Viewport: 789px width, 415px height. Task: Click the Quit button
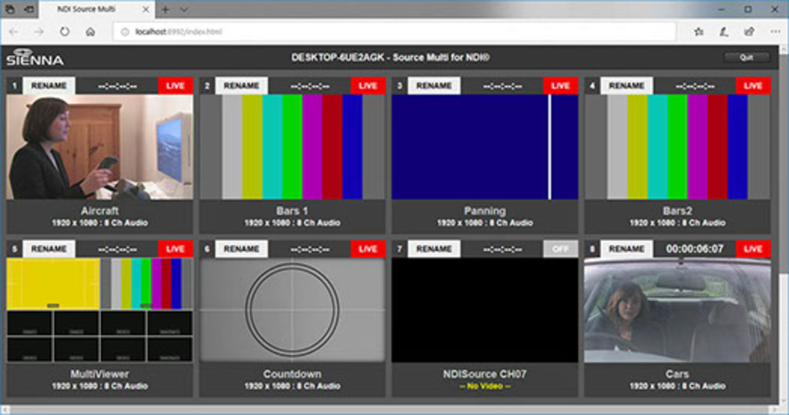point(747,57)
